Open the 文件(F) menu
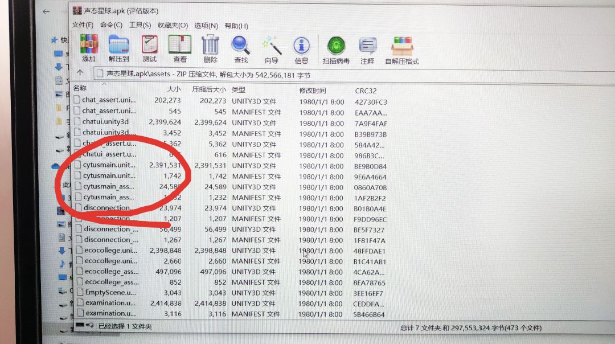The width and height of the screenshot is (615, 344). 83,24
